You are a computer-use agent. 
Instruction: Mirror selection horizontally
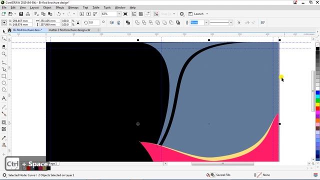click(x=111, y=22)
